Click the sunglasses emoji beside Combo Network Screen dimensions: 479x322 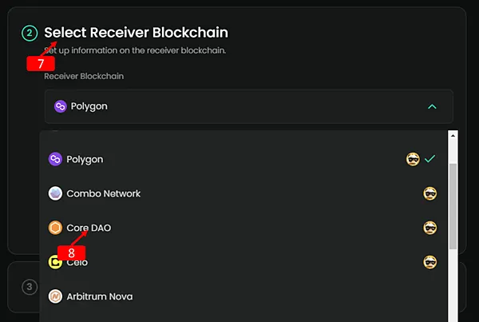[430, 193]
